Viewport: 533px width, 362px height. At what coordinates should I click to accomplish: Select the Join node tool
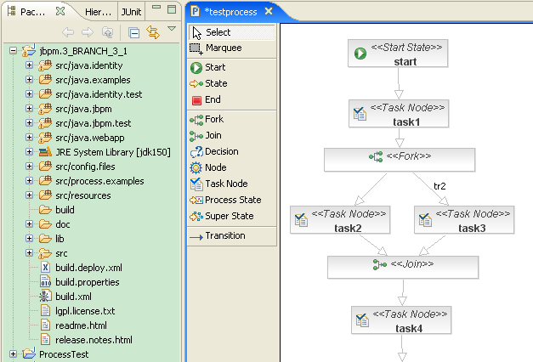point(213,135)
